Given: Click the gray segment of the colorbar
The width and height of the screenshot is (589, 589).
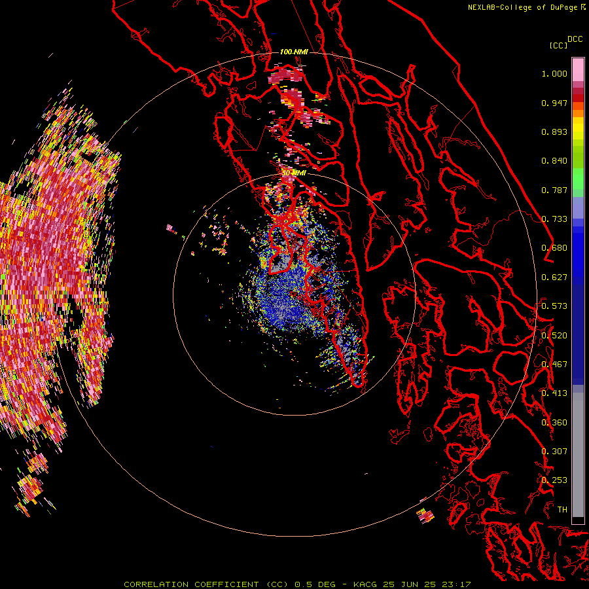Looking at the screenshot, I should 578,455.
